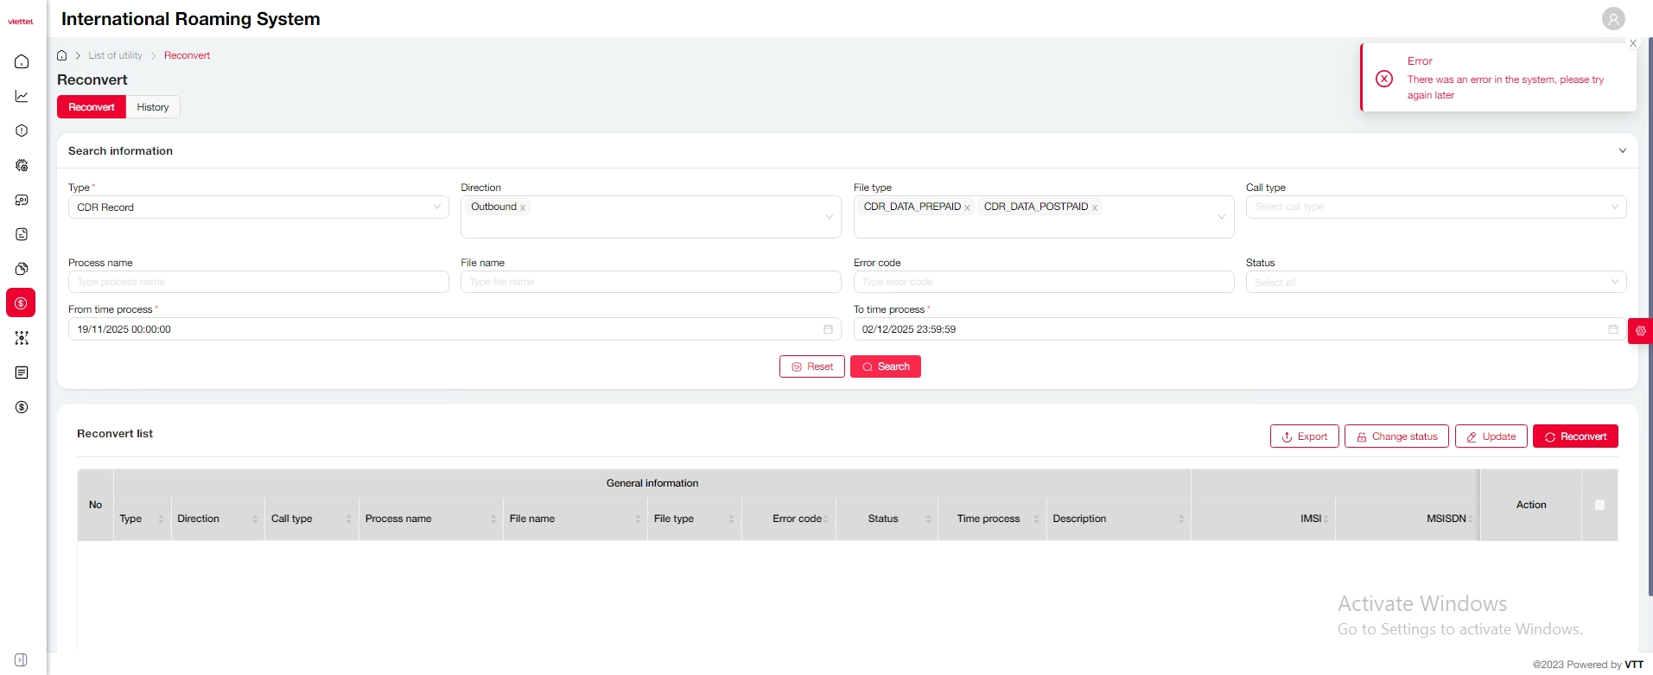Screen dimensions: 1653x675
Task: Expand the sidebar using bottom-left toggle icon
Action: tap(21, 659)
